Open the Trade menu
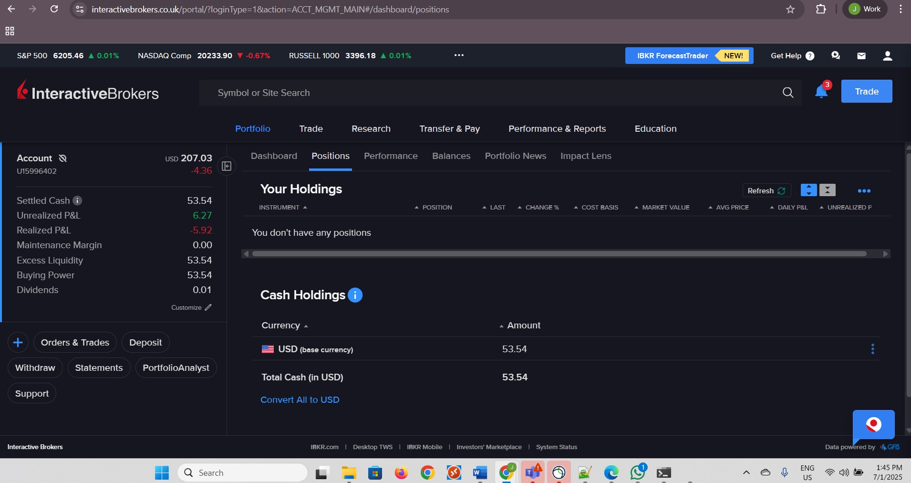 [311, 128]
